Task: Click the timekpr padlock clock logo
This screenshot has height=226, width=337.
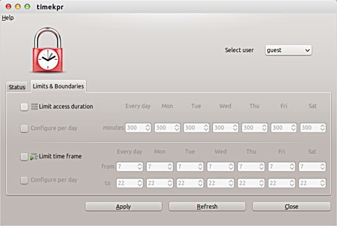Action: click(48, 50)
